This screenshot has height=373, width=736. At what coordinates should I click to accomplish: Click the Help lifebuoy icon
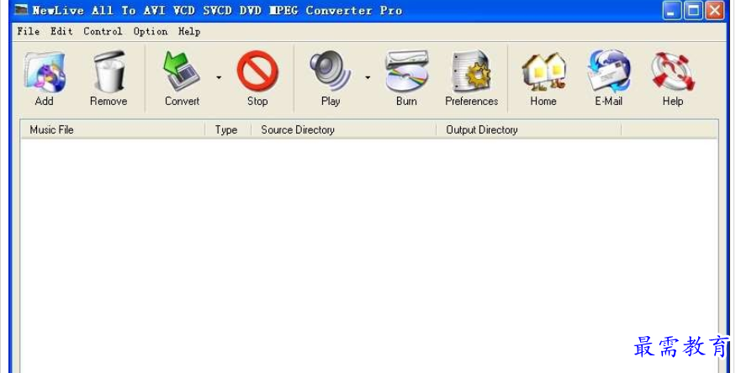[673, 71]
